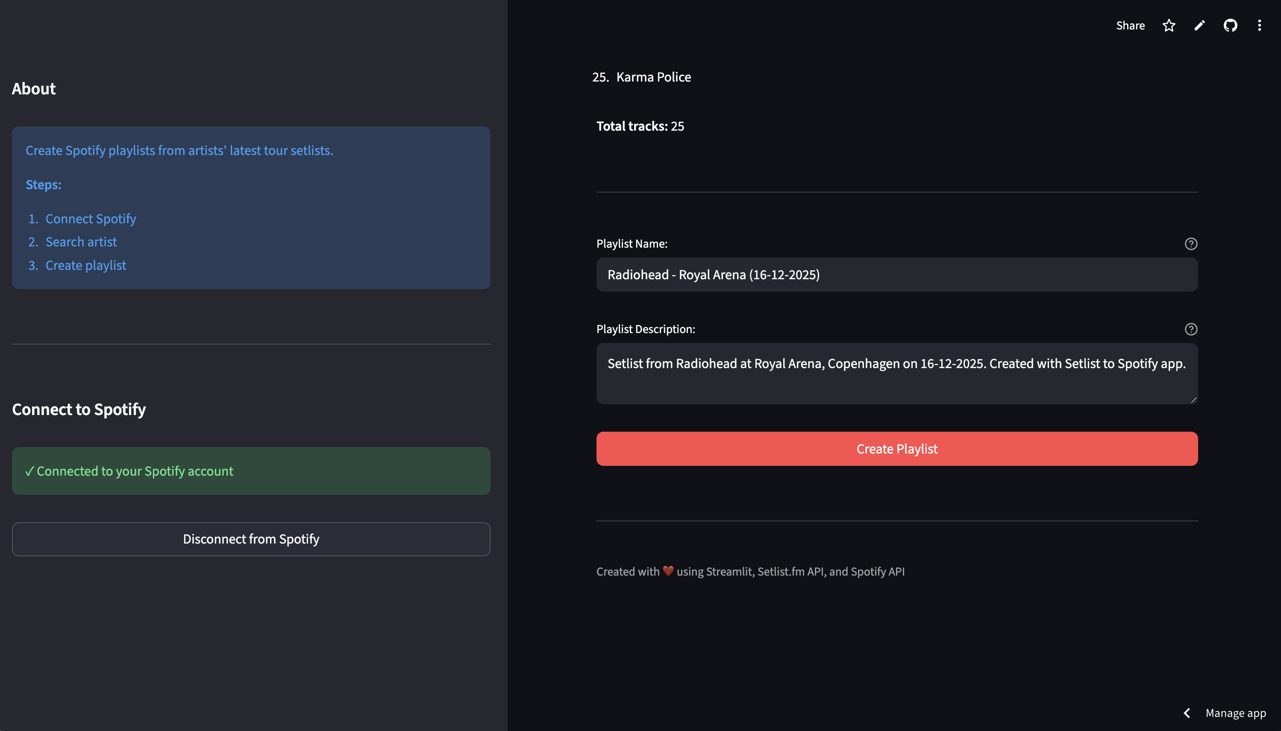The height and width of the screenshot is (731, 1281).
Task: Click the Manage app label
Action: tap(1235, 713)
